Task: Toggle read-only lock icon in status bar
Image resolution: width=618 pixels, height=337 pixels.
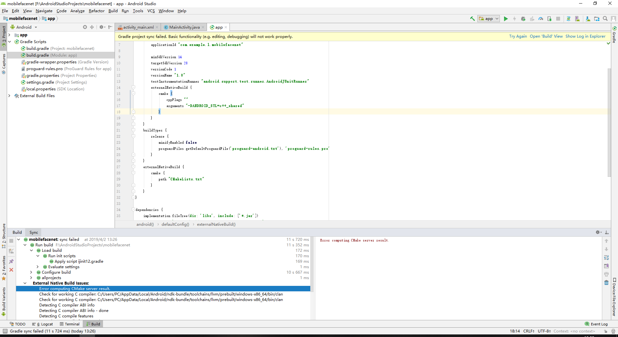Action: pyautogui.click(x=605, y=331)
